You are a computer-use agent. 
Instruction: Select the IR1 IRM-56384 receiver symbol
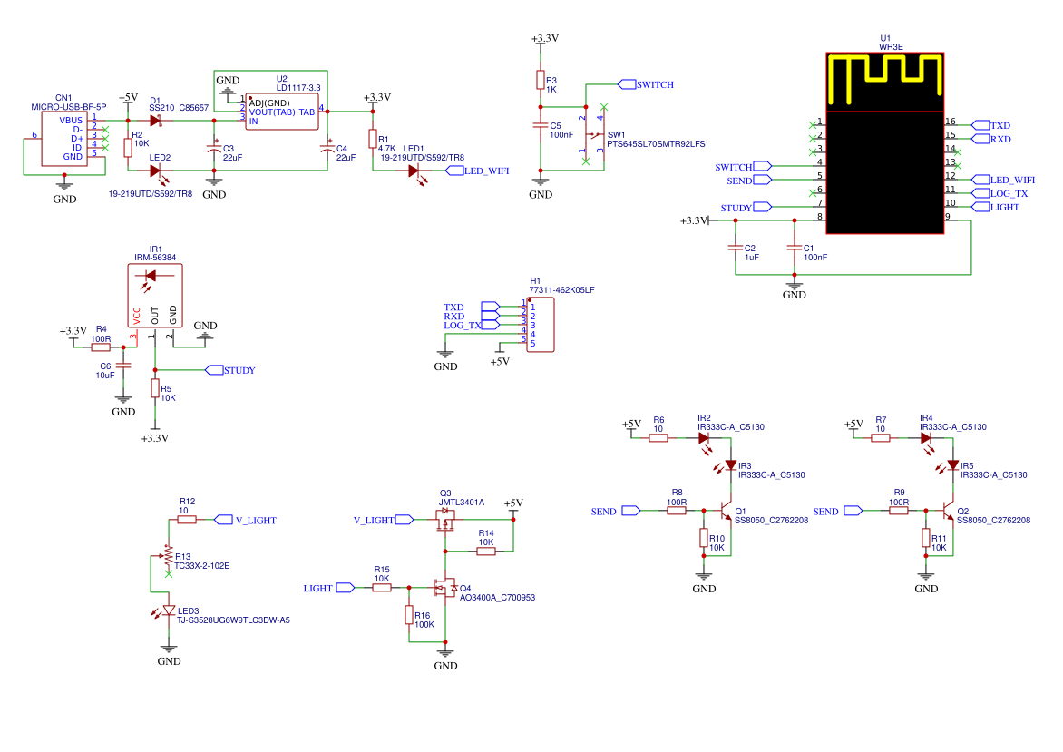click(x=155, y=295)
